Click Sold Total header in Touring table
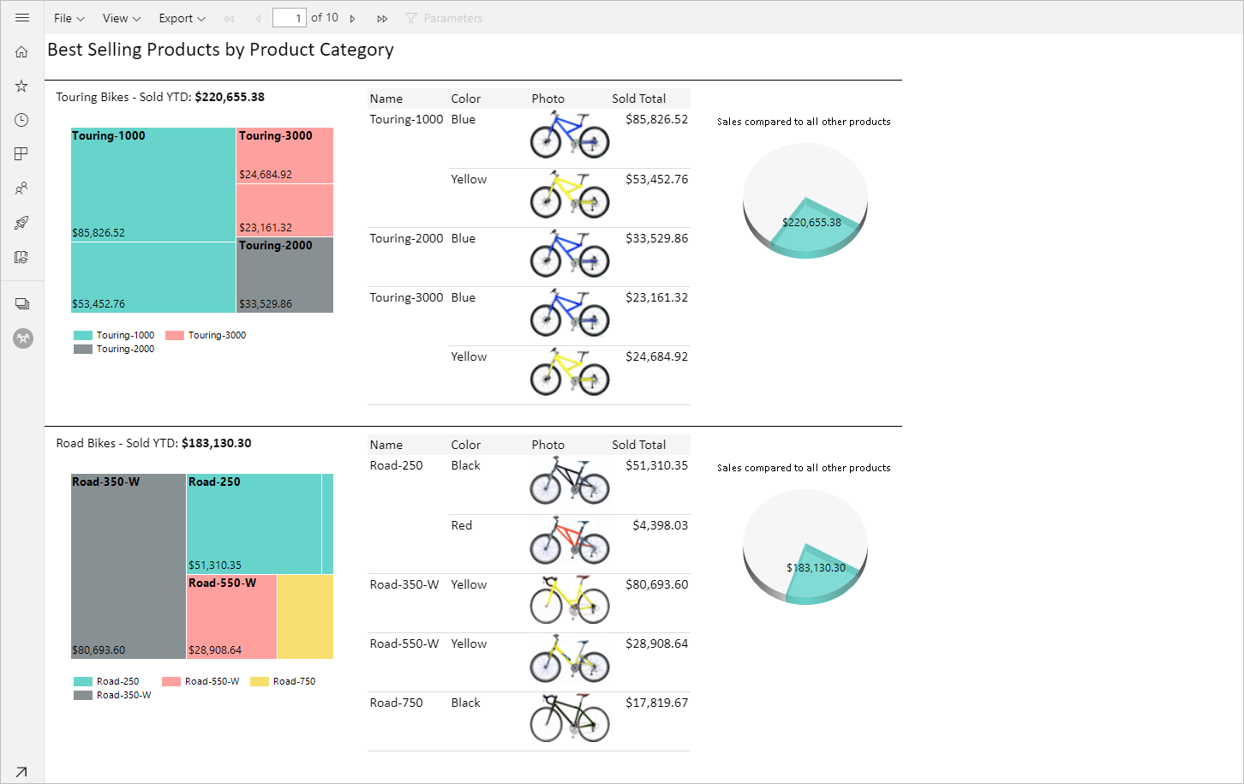 tap(638, 99)
